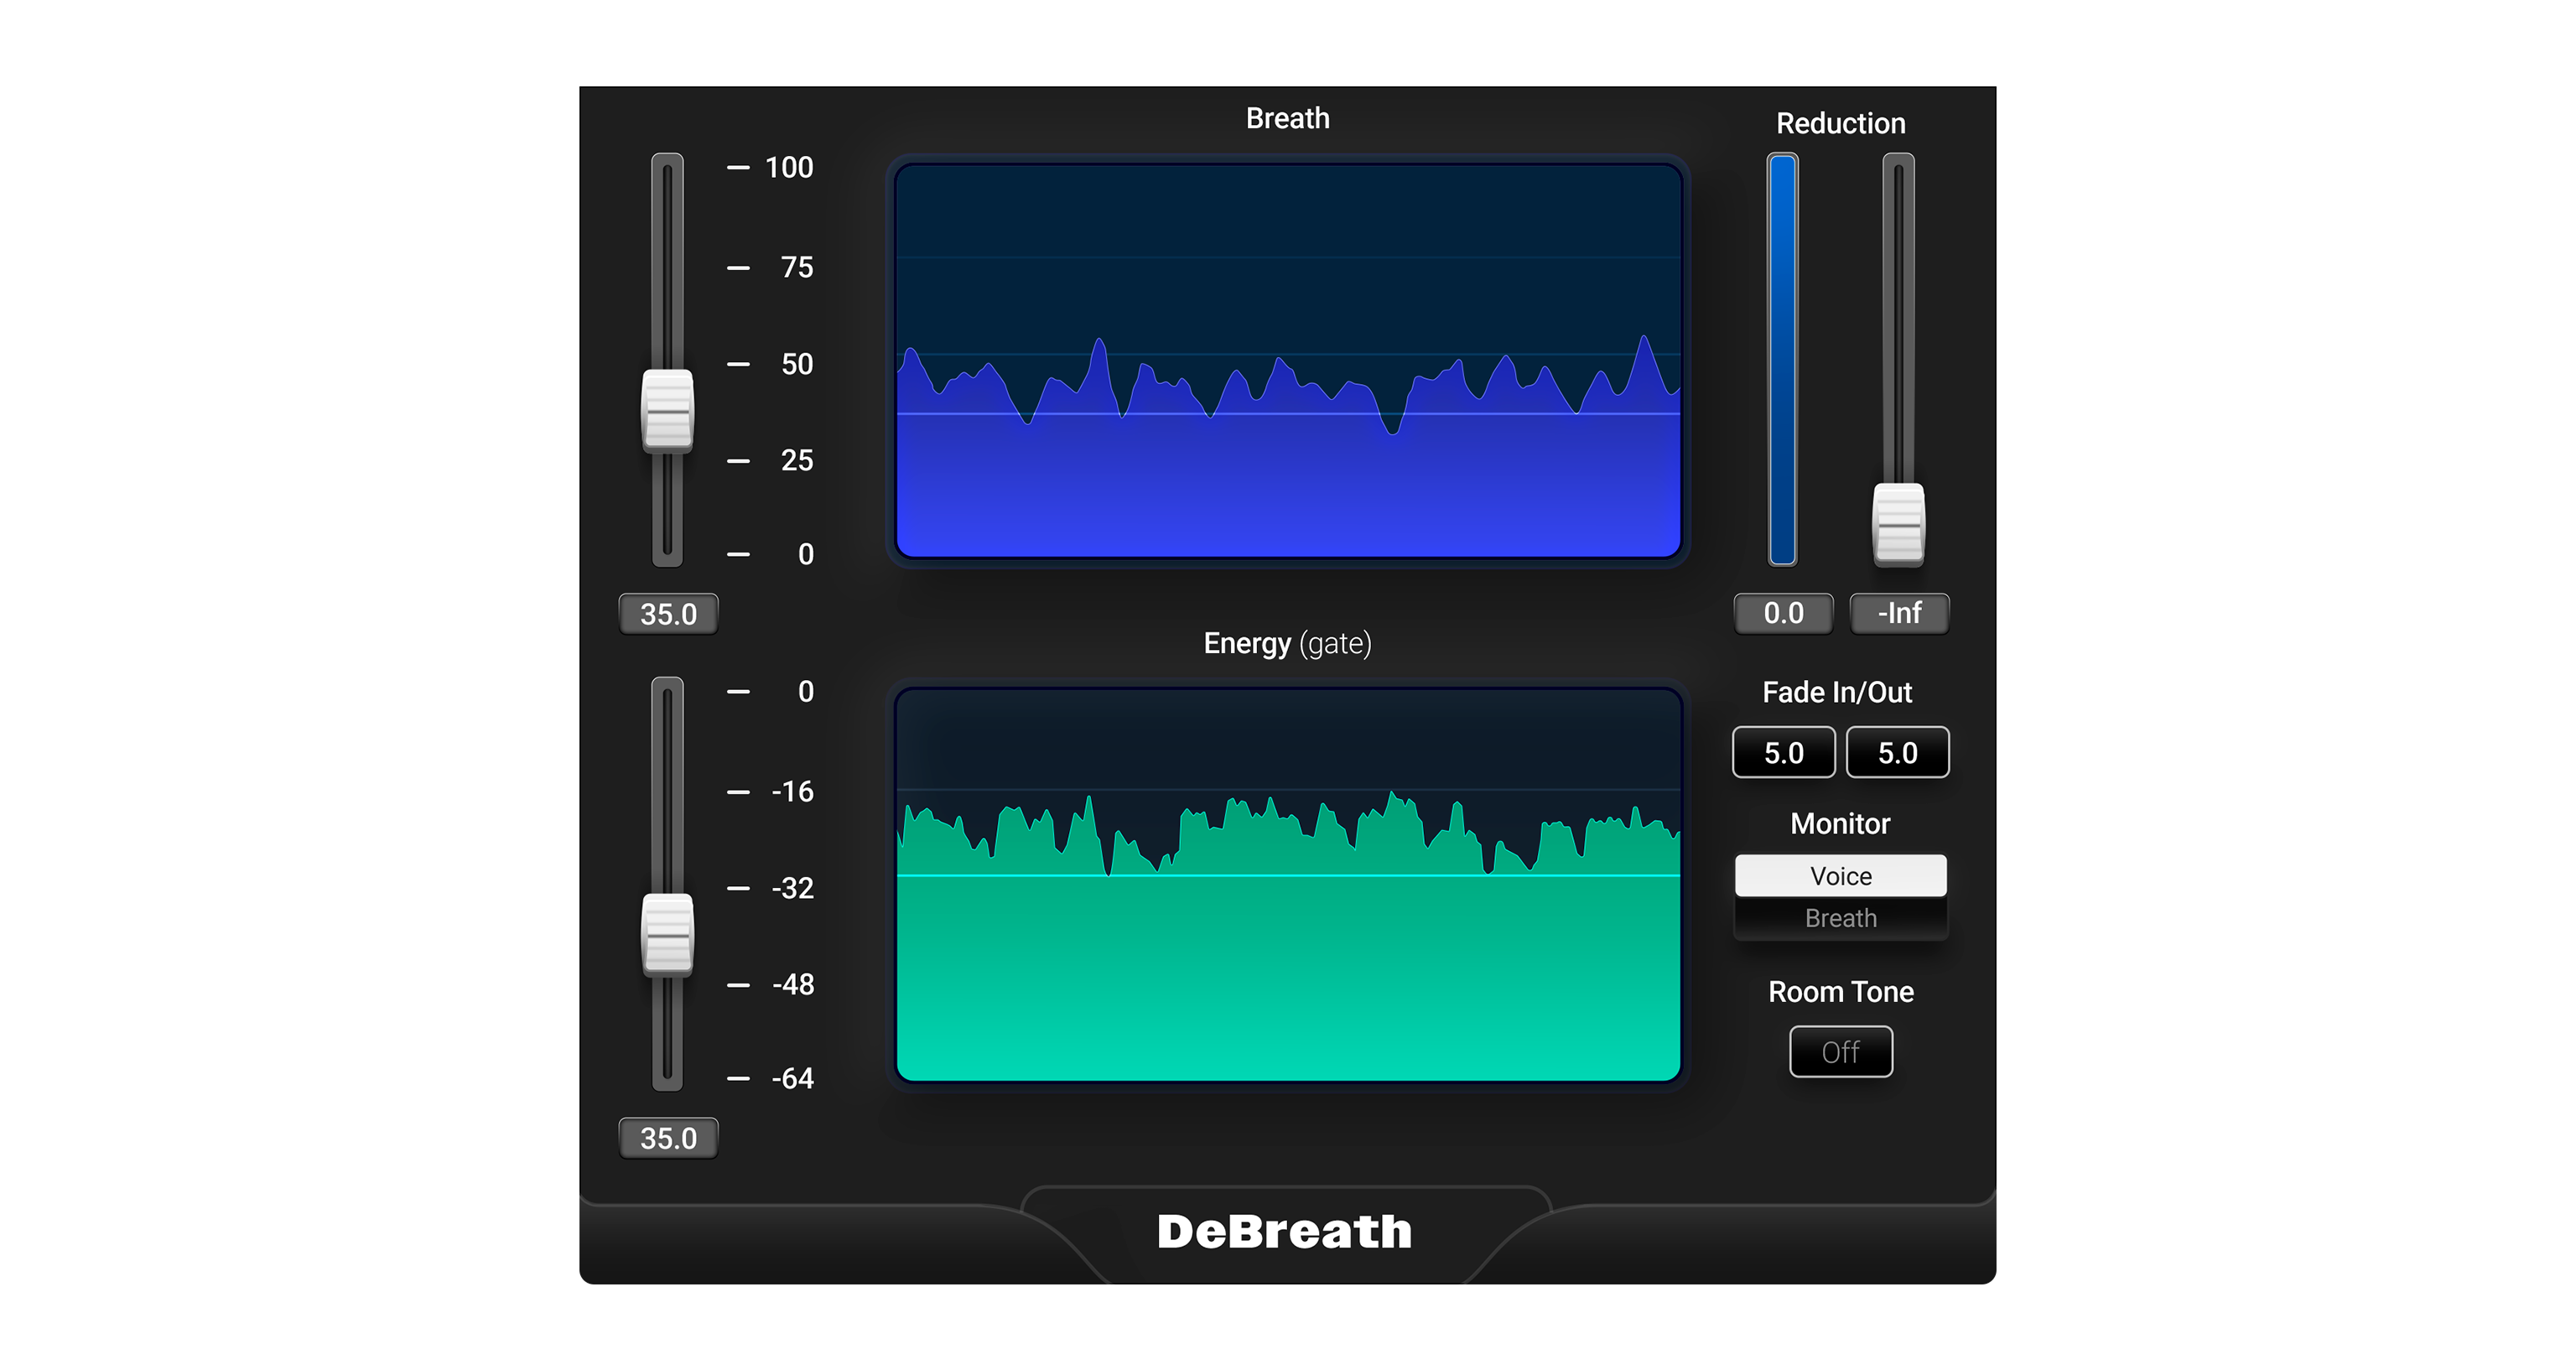Switch Monitor to Voice
2576x1370 pixels.
(x=1841, y=876)
